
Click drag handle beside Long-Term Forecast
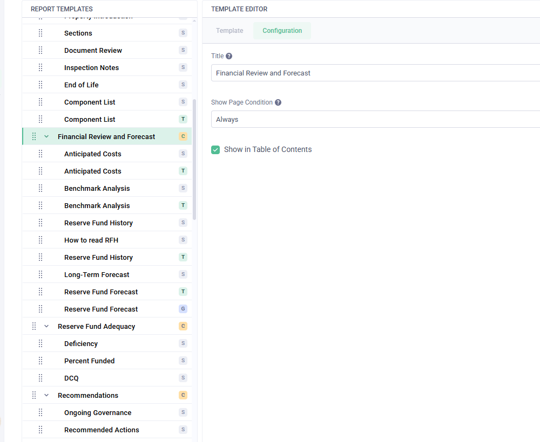[x=40, y=274]
